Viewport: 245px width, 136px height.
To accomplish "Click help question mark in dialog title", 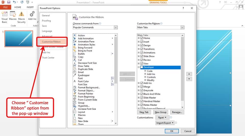I will click(x=183, y=8).
